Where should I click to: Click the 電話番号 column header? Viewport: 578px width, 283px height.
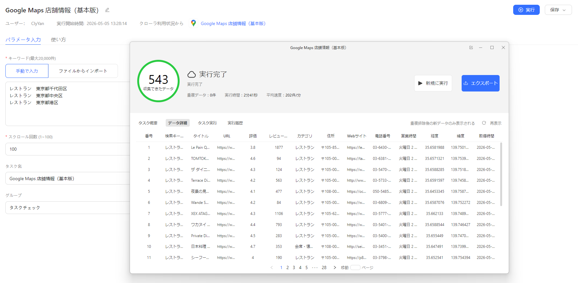click(x=383, y=136)
